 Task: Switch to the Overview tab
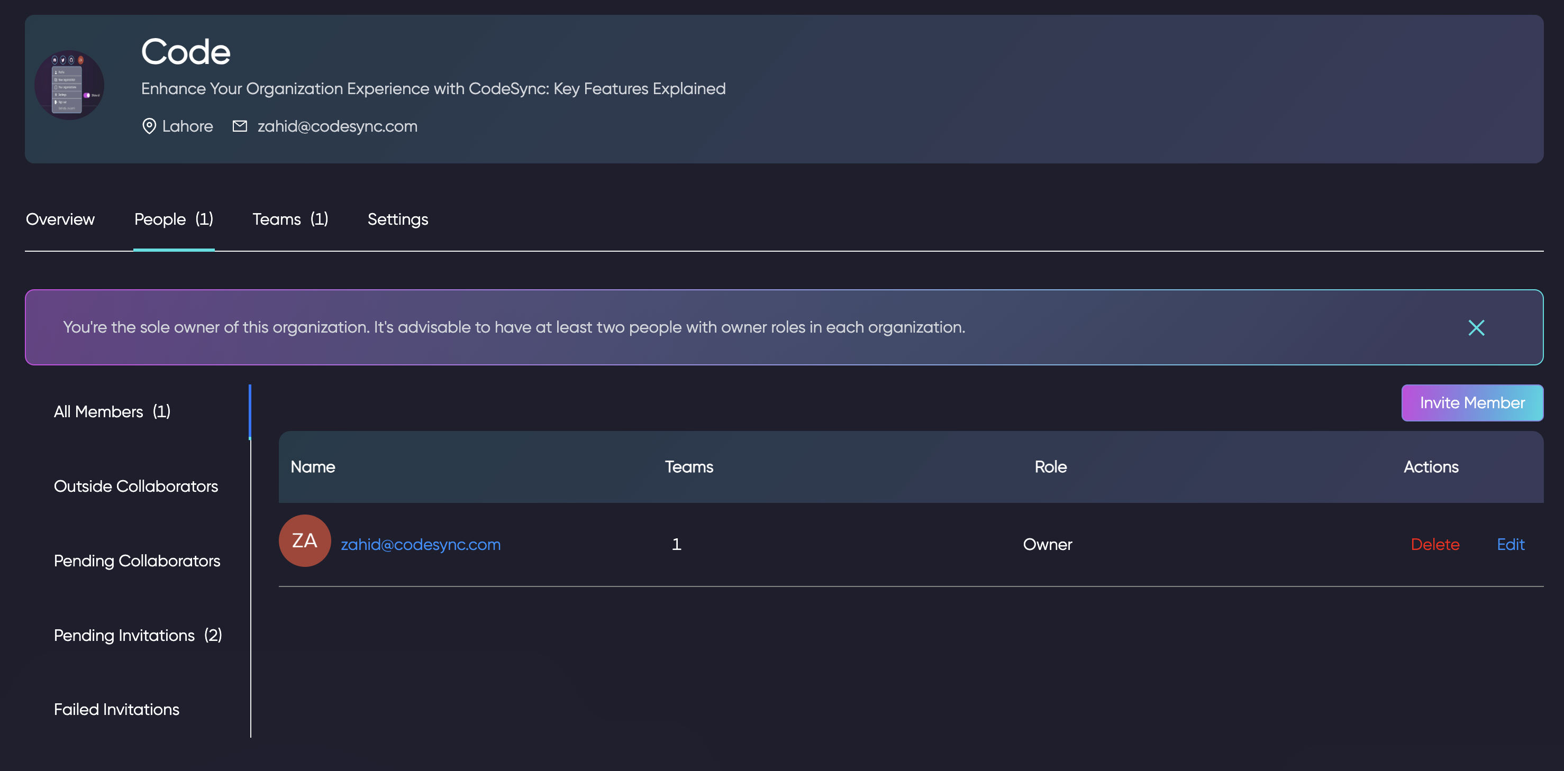[60, 219]
